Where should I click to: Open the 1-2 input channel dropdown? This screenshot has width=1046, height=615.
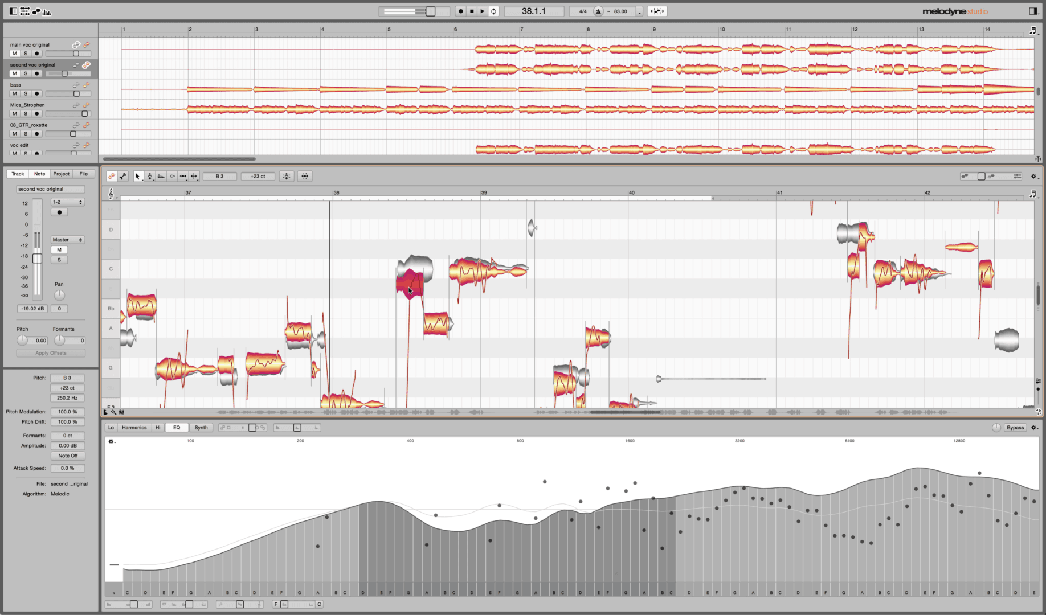pyautogui.click(x=67, y=202)
